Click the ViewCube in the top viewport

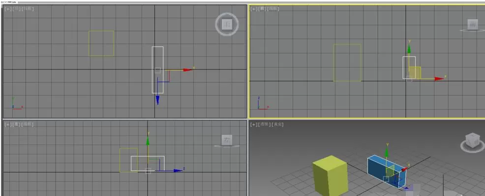(x=227, y=24)
